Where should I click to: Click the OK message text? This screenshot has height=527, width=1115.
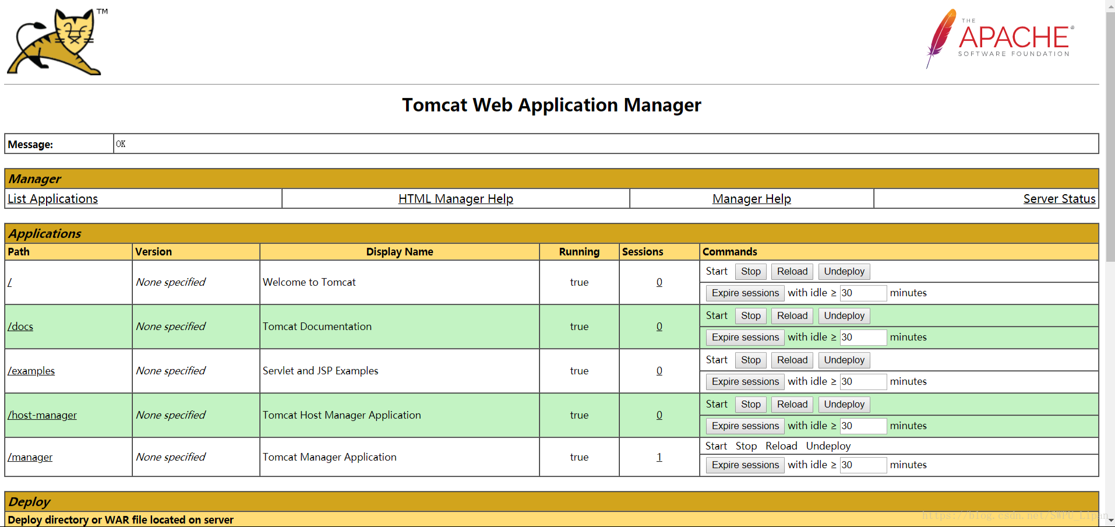point(121,144)
